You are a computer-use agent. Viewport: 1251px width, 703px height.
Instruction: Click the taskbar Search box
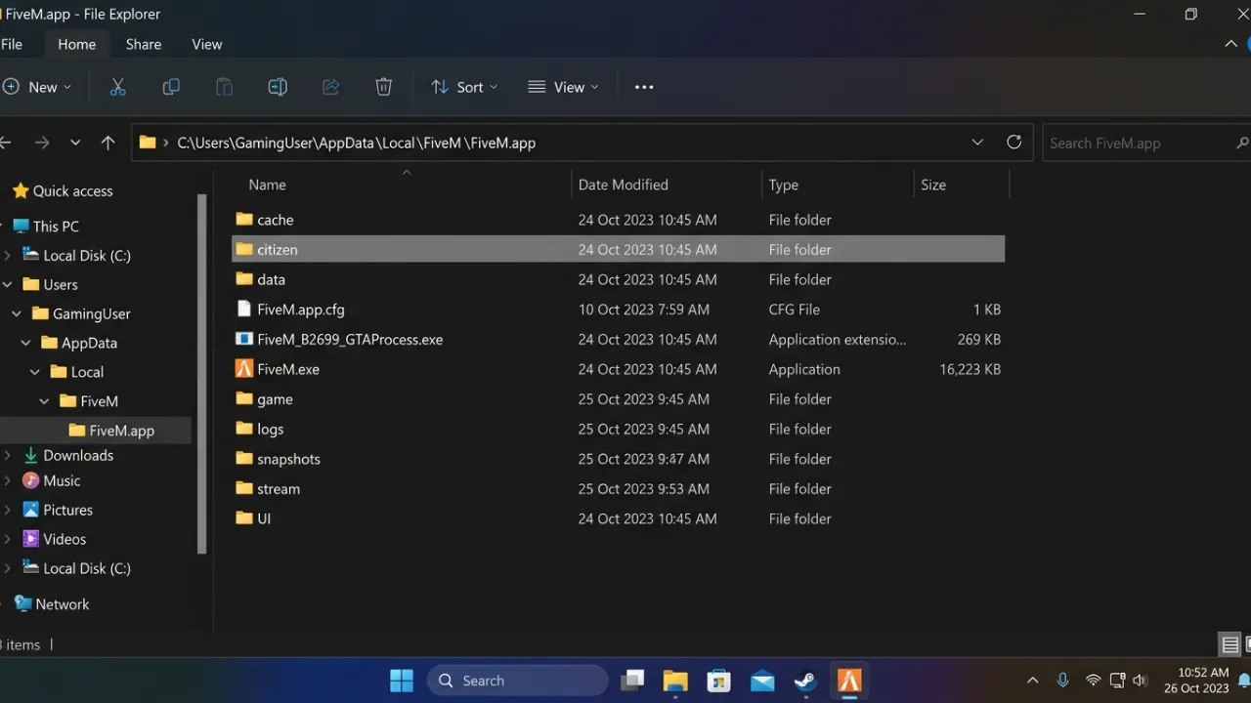(x=518, y=681)
